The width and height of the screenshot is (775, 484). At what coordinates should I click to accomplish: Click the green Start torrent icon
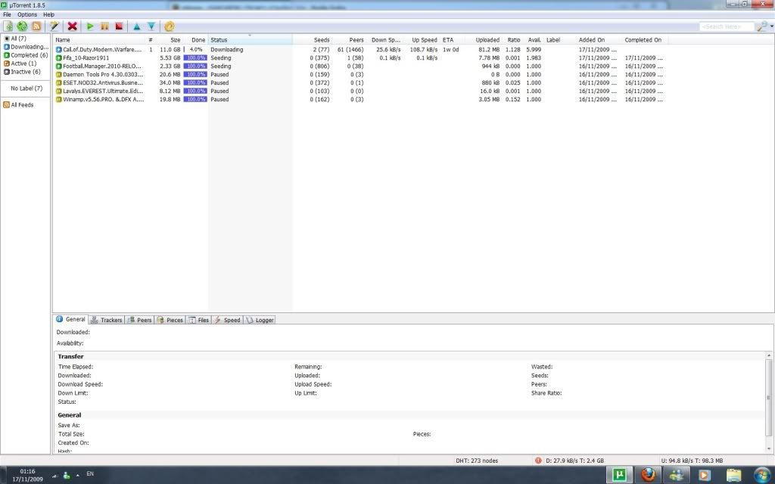pos(90,26)
